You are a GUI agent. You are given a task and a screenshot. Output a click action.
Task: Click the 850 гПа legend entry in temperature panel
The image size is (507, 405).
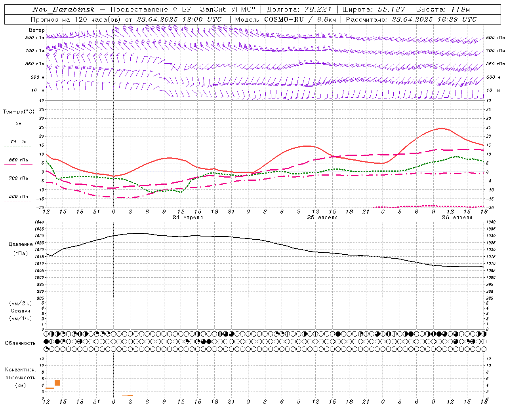pos(18,160)
